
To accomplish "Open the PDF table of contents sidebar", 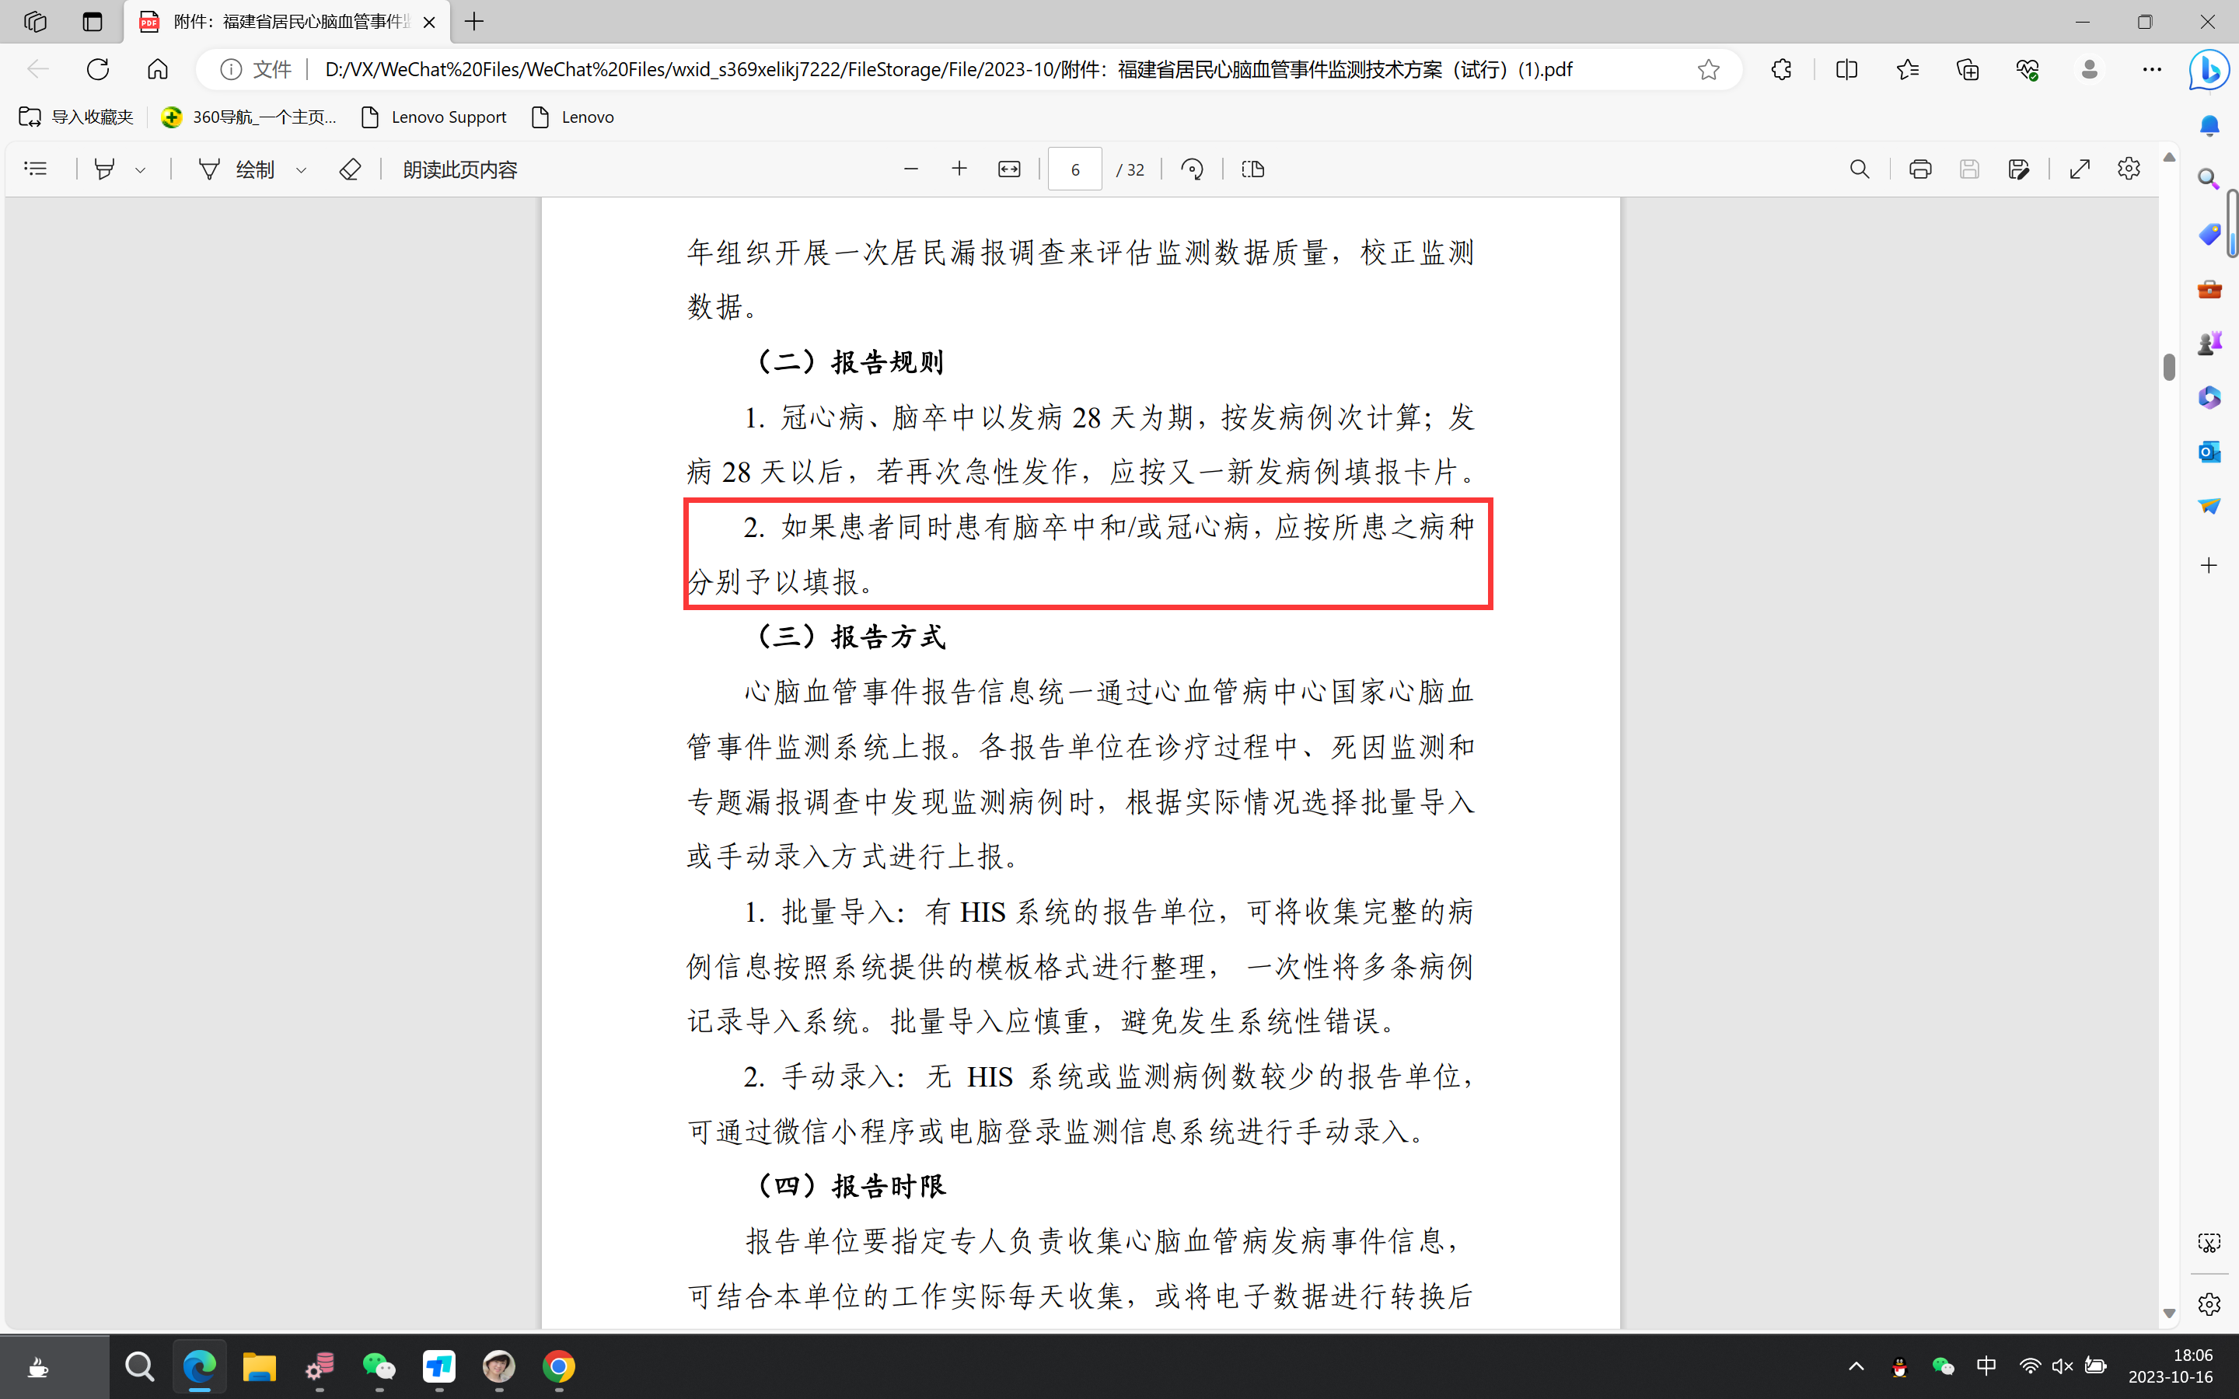I will pos(35,169).
